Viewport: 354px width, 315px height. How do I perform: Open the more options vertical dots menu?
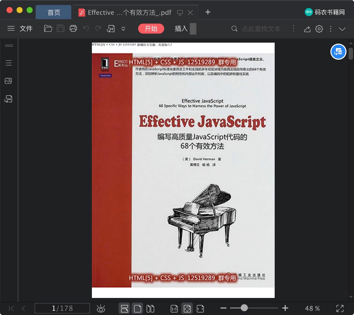pyautogui.click(x=331, y=29)
